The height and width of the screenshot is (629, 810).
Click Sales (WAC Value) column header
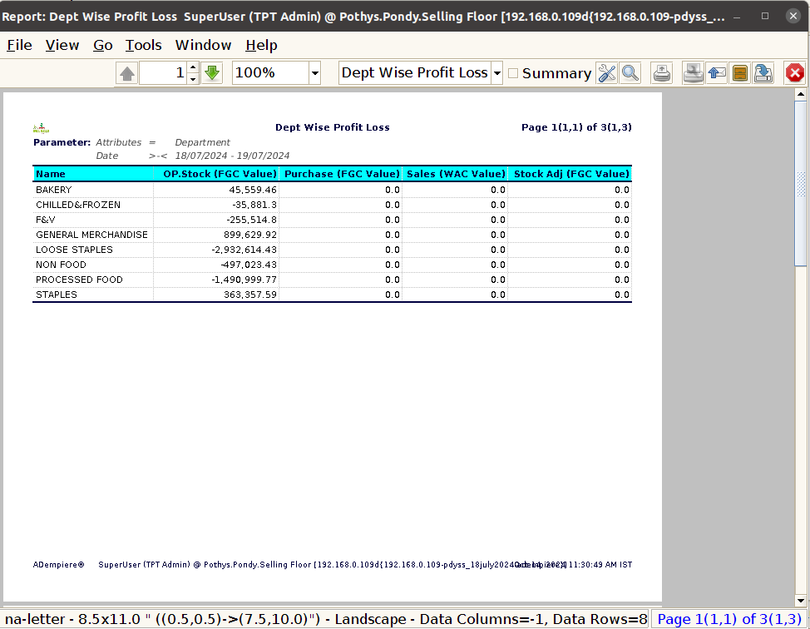(x=456, y=174)
